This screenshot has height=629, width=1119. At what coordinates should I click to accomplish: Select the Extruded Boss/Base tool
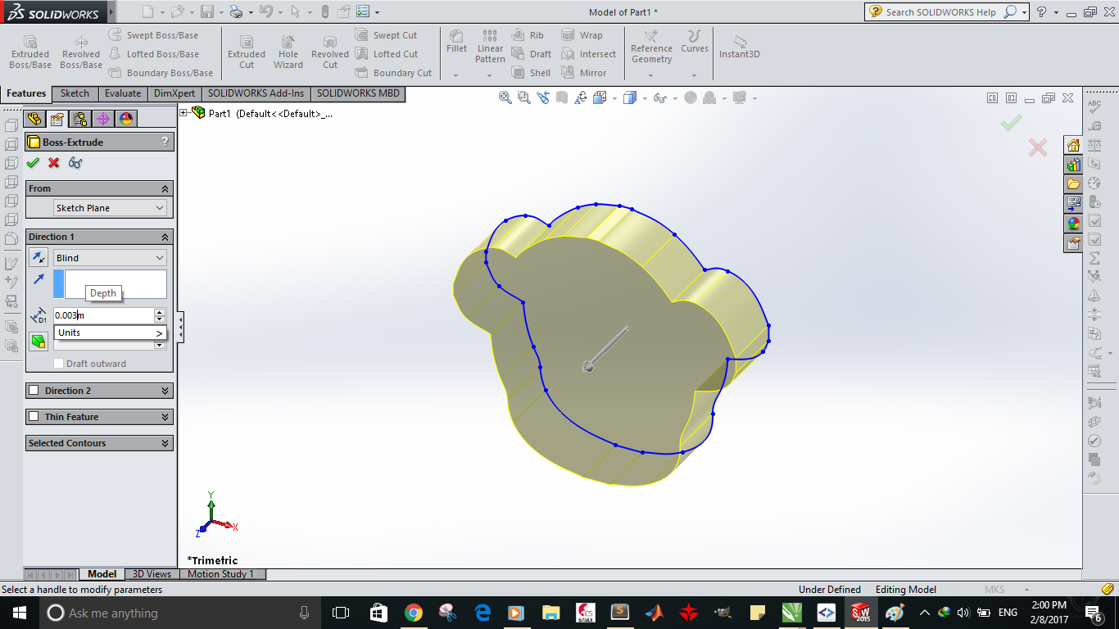30,52
